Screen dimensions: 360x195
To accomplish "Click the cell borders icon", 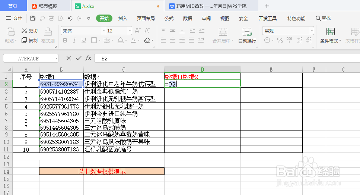I will 94,41.
